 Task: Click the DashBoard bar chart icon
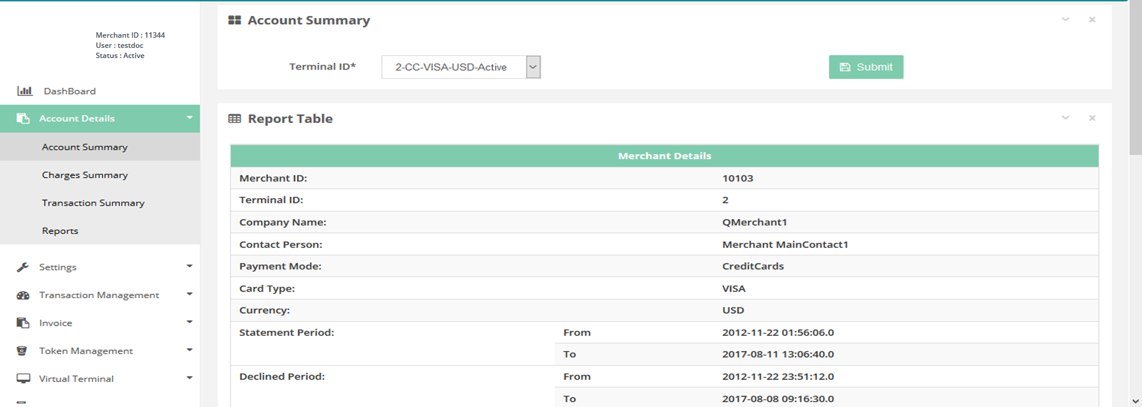click(x=25, y=91)
